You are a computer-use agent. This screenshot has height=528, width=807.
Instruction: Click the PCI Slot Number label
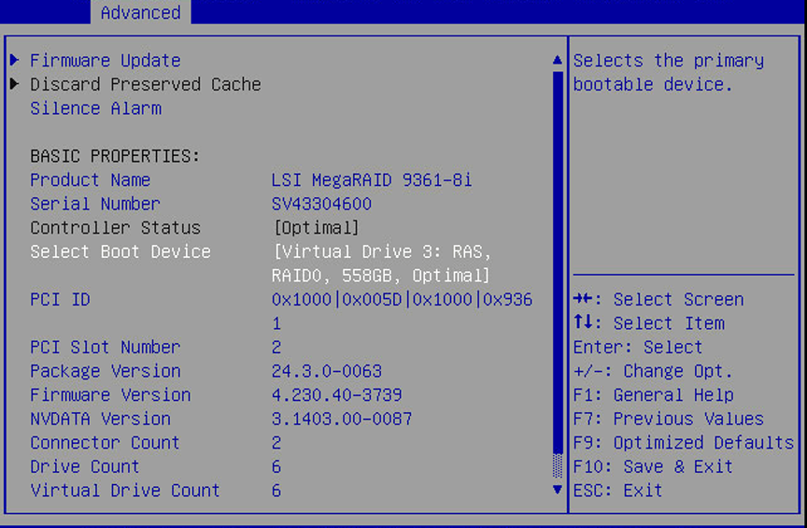pyautogui.click(x=106, y=347)
